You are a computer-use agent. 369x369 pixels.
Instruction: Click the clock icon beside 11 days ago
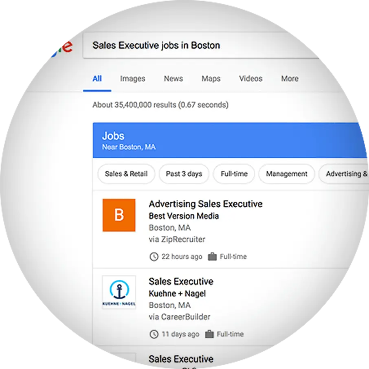click(154, 334)
